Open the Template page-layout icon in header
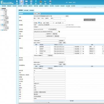The height and width of the screenshot is (104, 104). [x=31, y=2]
